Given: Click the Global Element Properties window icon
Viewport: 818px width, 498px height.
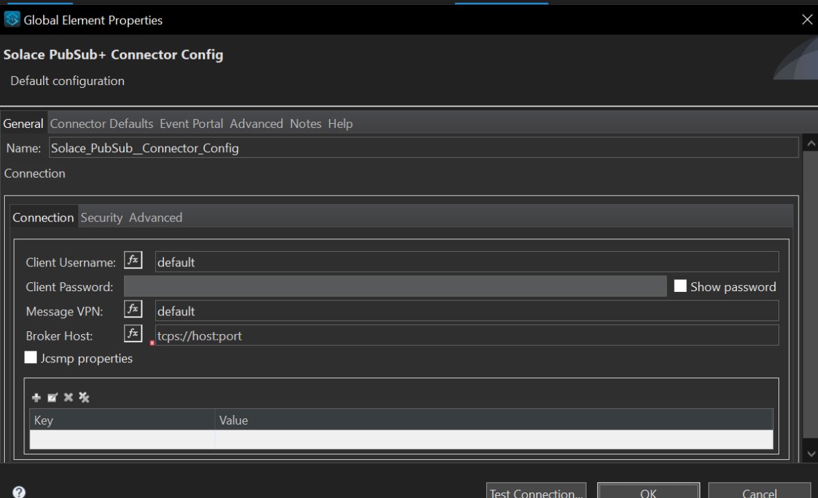Looking at the screenshot, I should pos(12,20).
